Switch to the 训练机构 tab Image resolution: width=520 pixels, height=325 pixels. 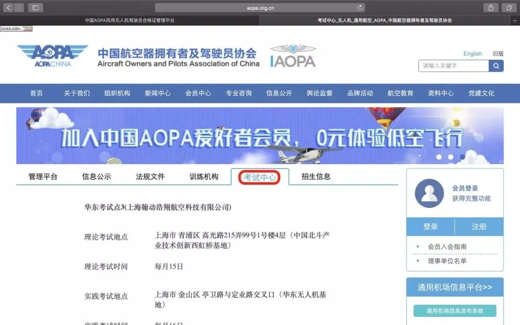(204, 176)
